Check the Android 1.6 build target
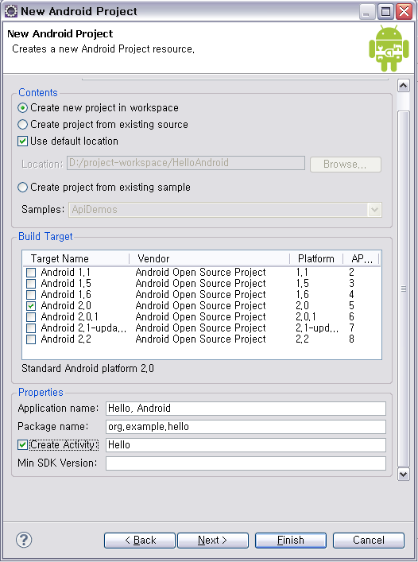Screen dimensions: 418x562 pyautogui.click(x=31, y=295)
